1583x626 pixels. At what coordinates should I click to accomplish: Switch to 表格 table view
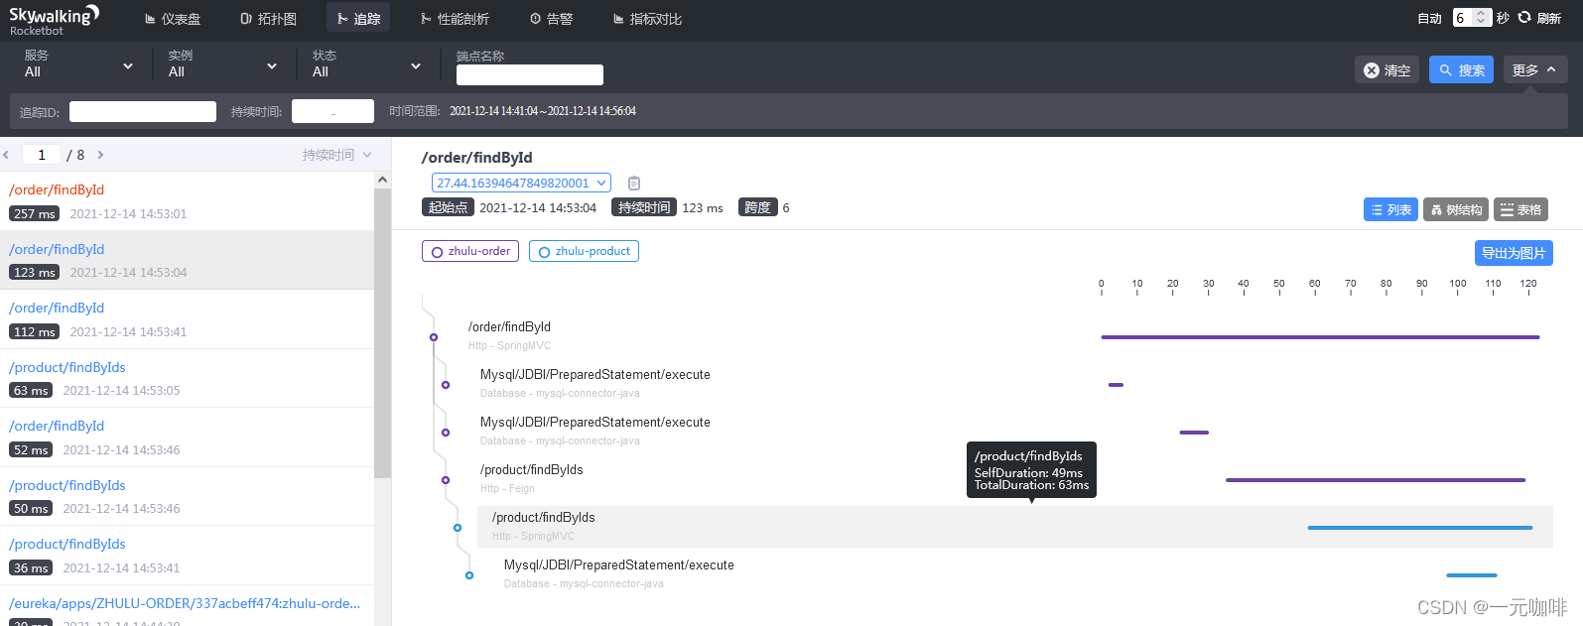(x=1520, y=209)
